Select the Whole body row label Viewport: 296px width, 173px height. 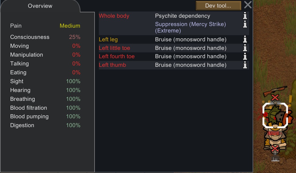(114, 16)
